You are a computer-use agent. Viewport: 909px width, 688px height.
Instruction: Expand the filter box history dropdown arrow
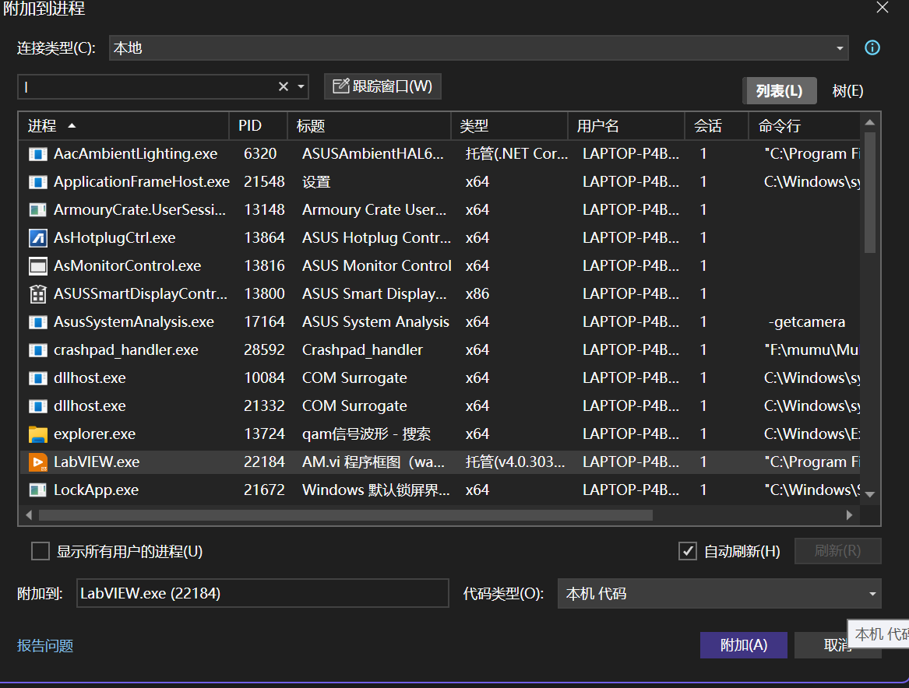click(301, 87)
